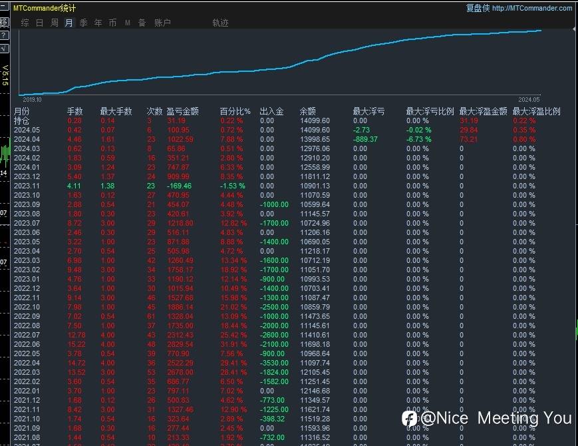Click the 2019.10 chart start label
This screenshot has width=578, height=446.
click(32, 100)
